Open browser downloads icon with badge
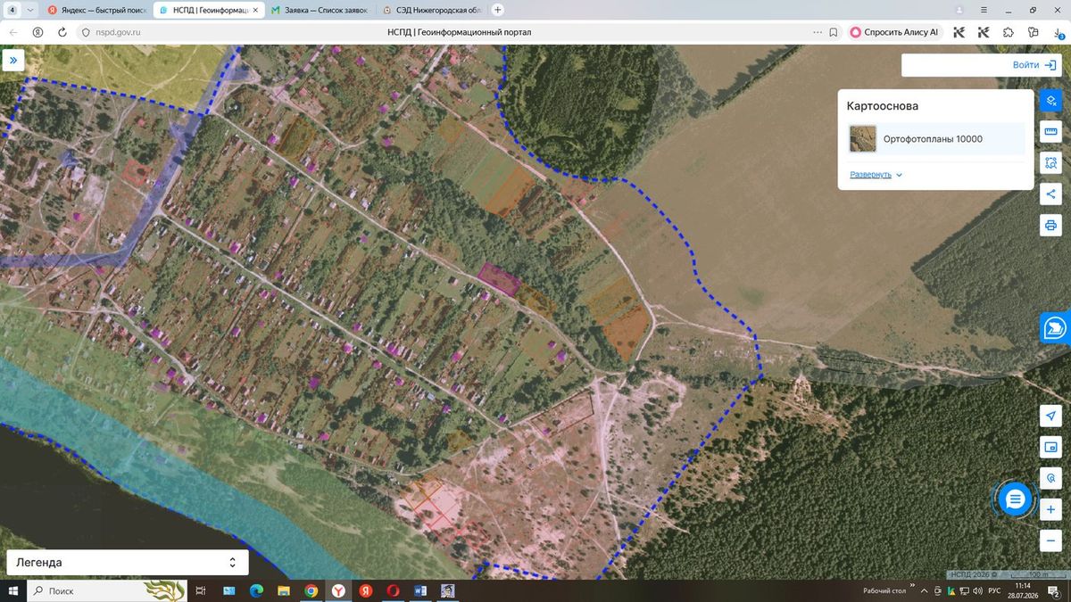 pos(1059,32)
